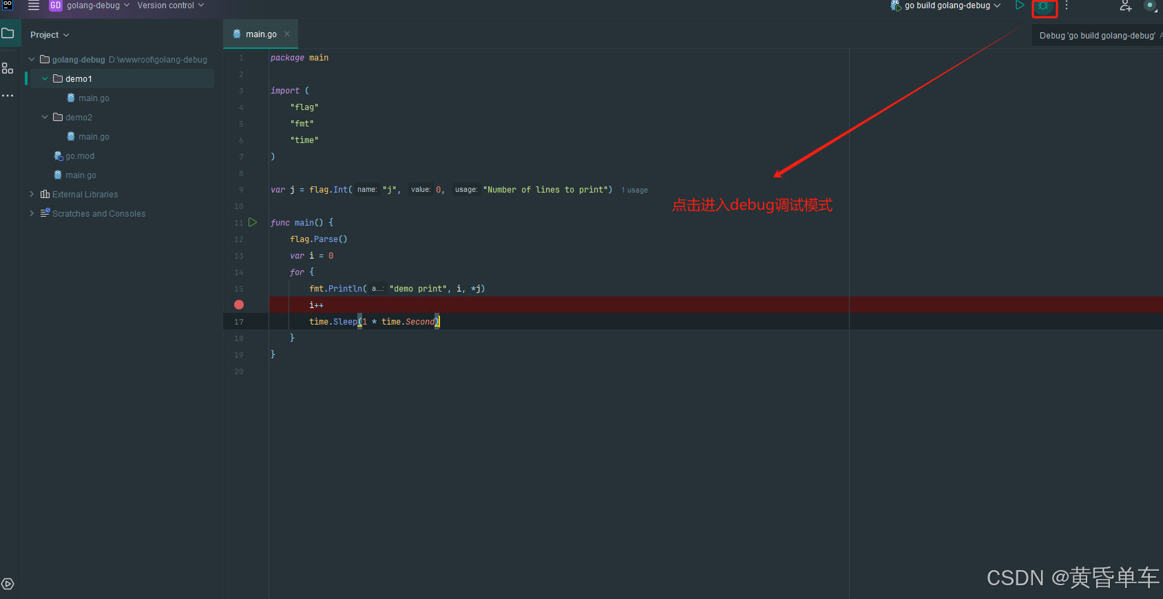This screenshot has height=599, width=1163.
Task: Open more actions menu next to Debug
Action: tap(1067, 6)
